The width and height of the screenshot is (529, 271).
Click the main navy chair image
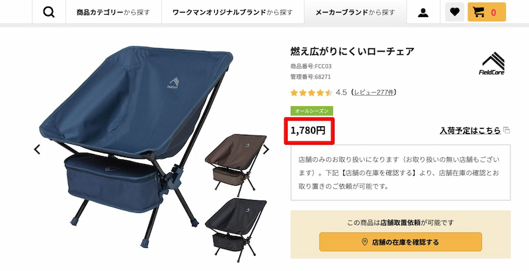134,146
